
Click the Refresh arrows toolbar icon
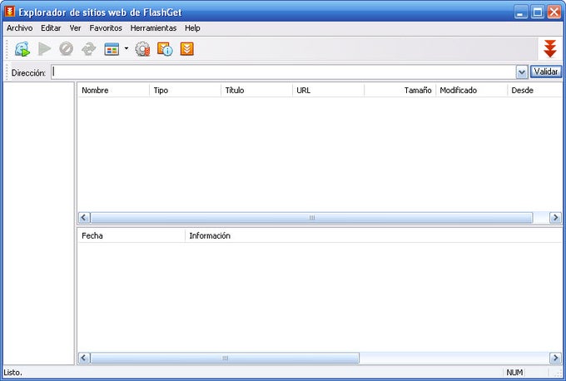click(88, 49)
